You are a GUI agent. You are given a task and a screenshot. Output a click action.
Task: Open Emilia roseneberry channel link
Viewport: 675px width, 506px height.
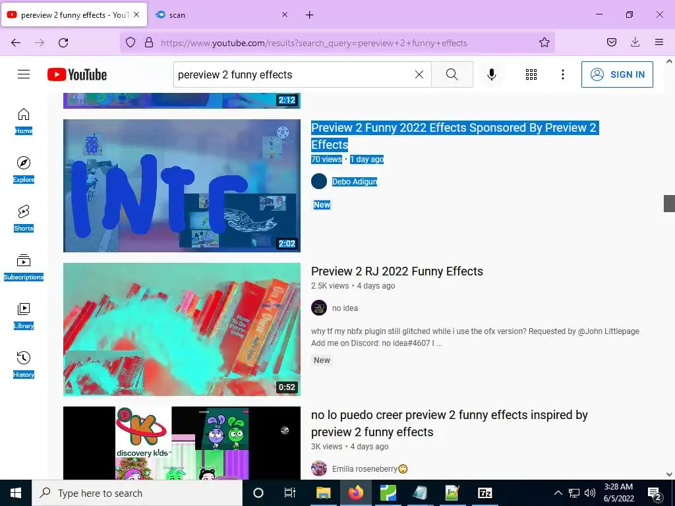pos(369,469)
